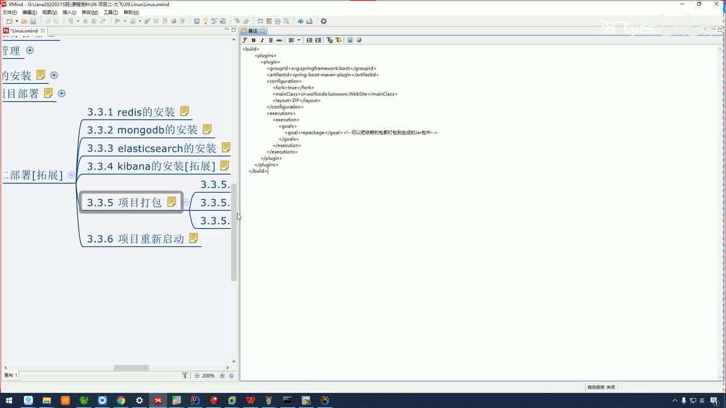Open the 文件(F) menu
The width and height of the screenshot is (726, 408).
(10, 12)
